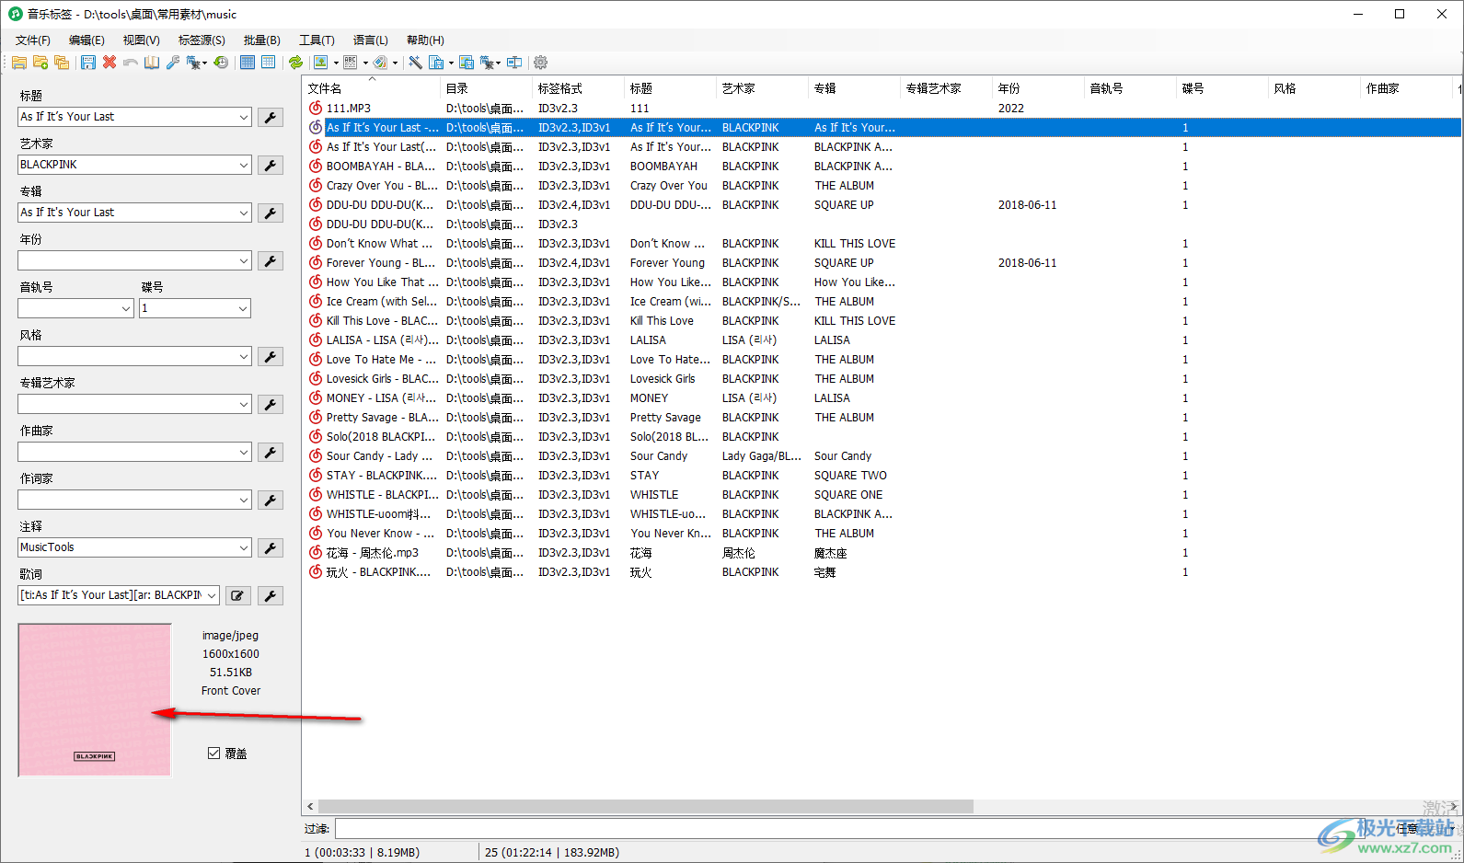Open the 工具(T) menu
1464x863 pixels.
point(317,40)
